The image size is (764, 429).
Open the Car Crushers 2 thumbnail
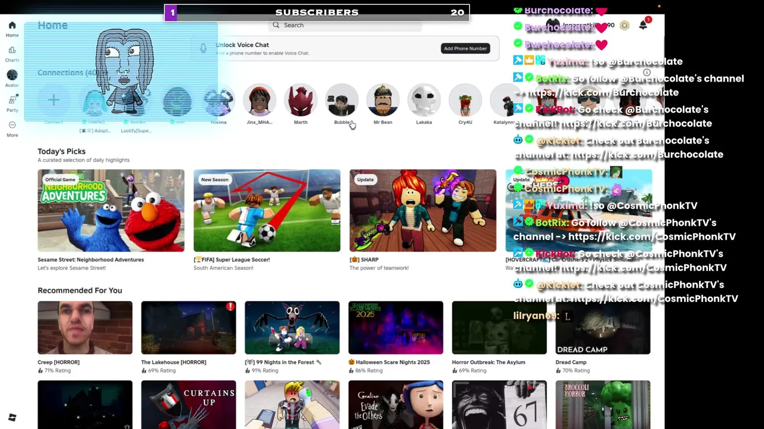[x=578, y=210]
